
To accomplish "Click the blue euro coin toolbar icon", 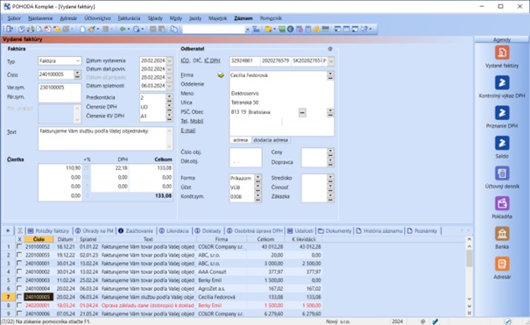I will 290,30.
